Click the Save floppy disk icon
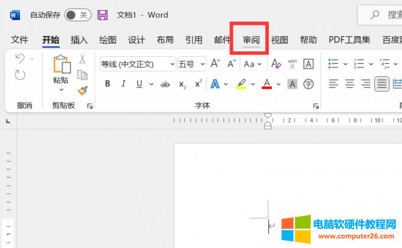 pos(102,14)
